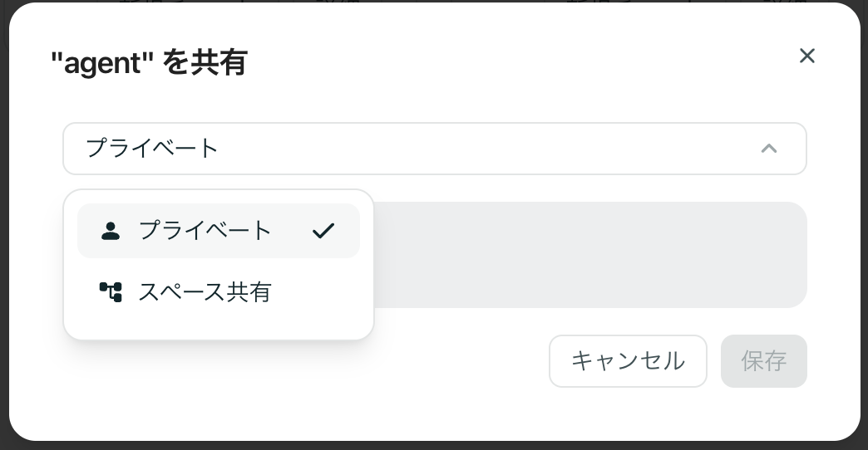868x450 pixels.
Task: Click the hierarchy icon beside スペース共有
Action: (111, 292)
